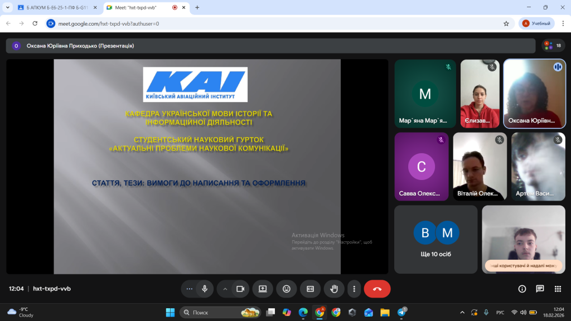Open the emoji reactions picker

(287, 289)
